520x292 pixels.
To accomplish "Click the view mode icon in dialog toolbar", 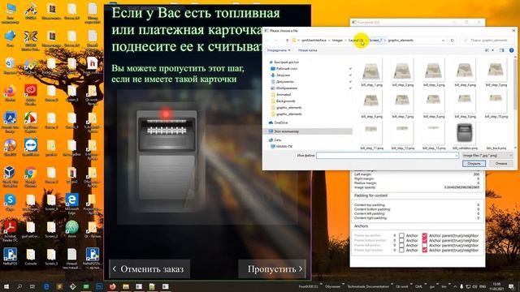I will [x=487, y=50].
